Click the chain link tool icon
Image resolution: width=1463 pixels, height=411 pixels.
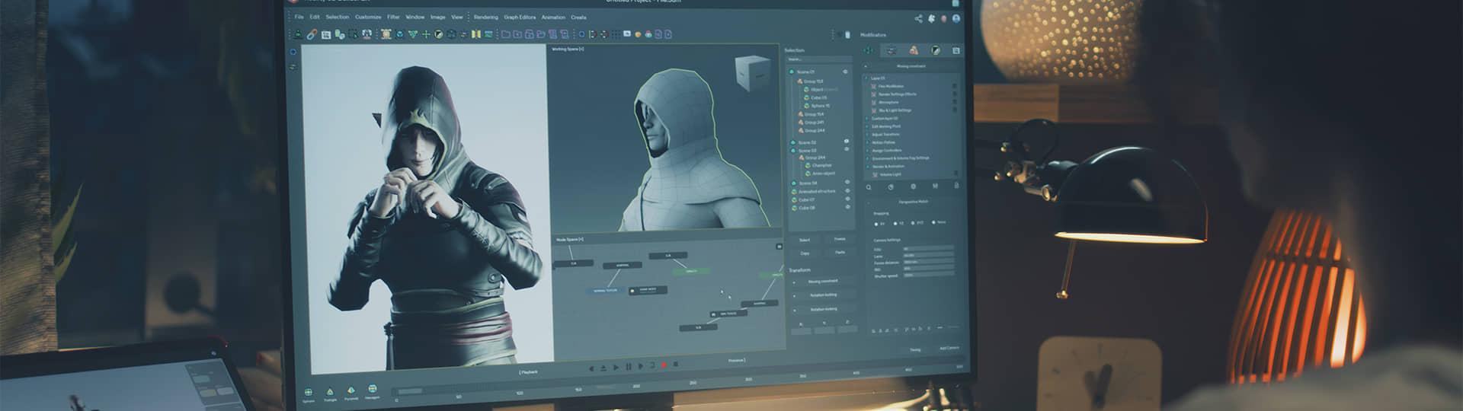tap(312, 34)
